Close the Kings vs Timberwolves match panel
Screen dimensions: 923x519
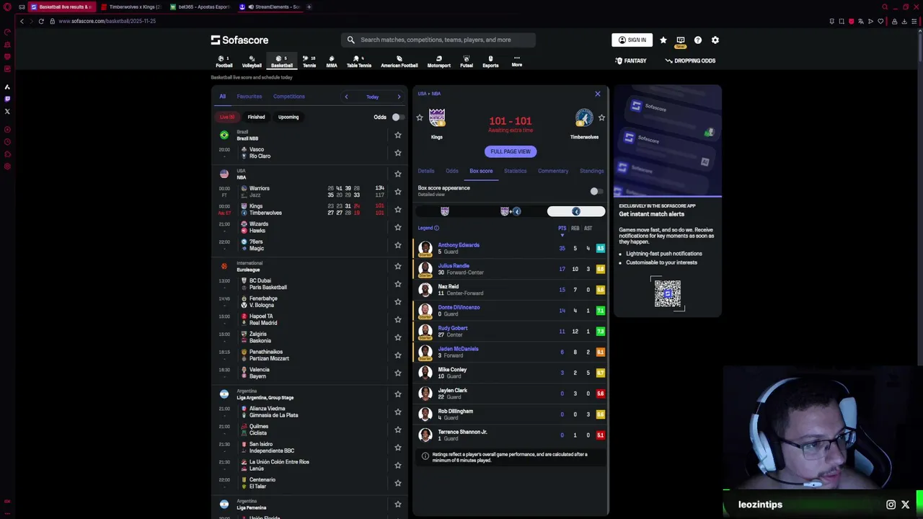point(598,94)
